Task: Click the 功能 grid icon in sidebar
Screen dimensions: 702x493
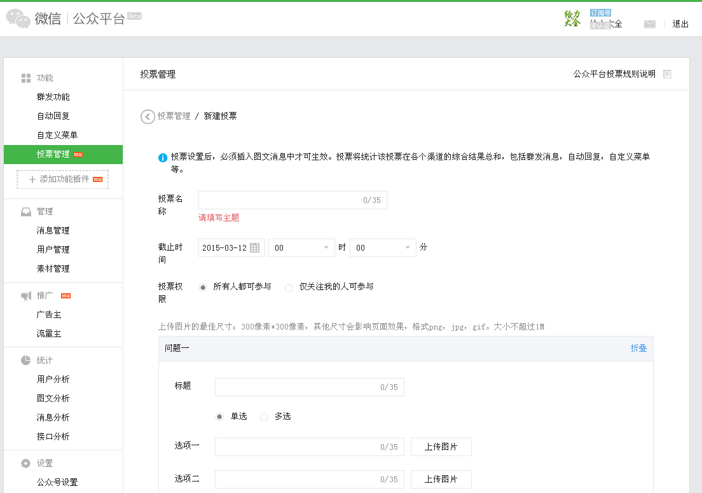Action: pos(26,78)
